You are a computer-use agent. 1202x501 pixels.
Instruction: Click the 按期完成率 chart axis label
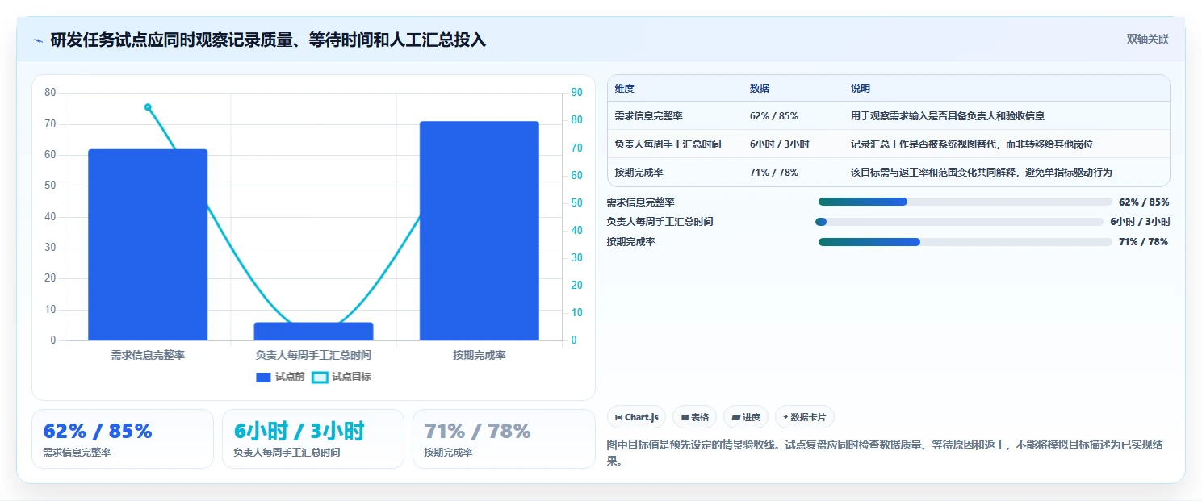coord(480,355)
